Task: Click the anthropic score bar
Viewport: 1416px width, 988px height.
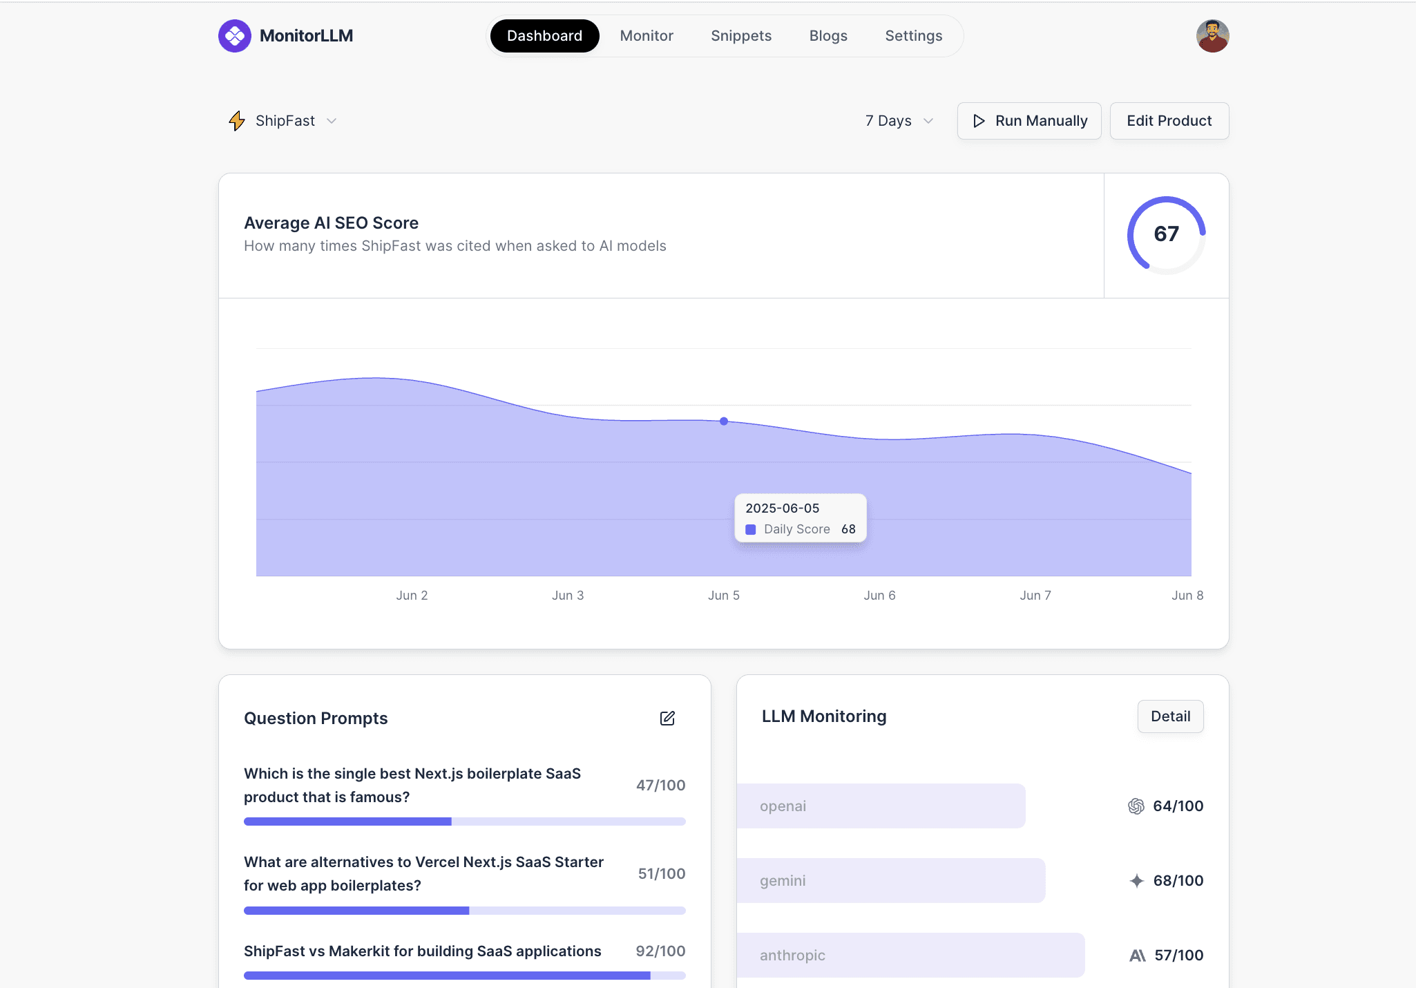Action: pos(910,956)
